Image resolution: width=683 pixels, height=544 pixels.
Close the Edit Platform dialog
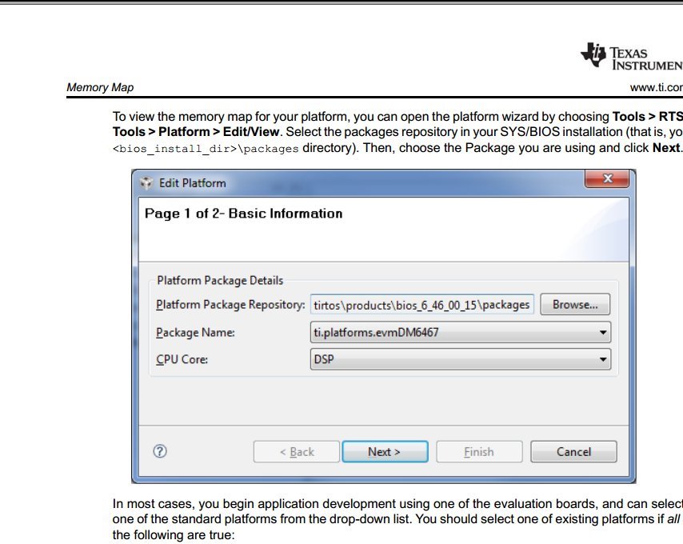tap(607, 178)
